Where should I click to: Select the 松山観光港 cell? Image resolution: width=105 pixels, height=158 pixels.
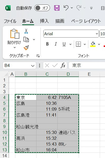pos(26,127)
